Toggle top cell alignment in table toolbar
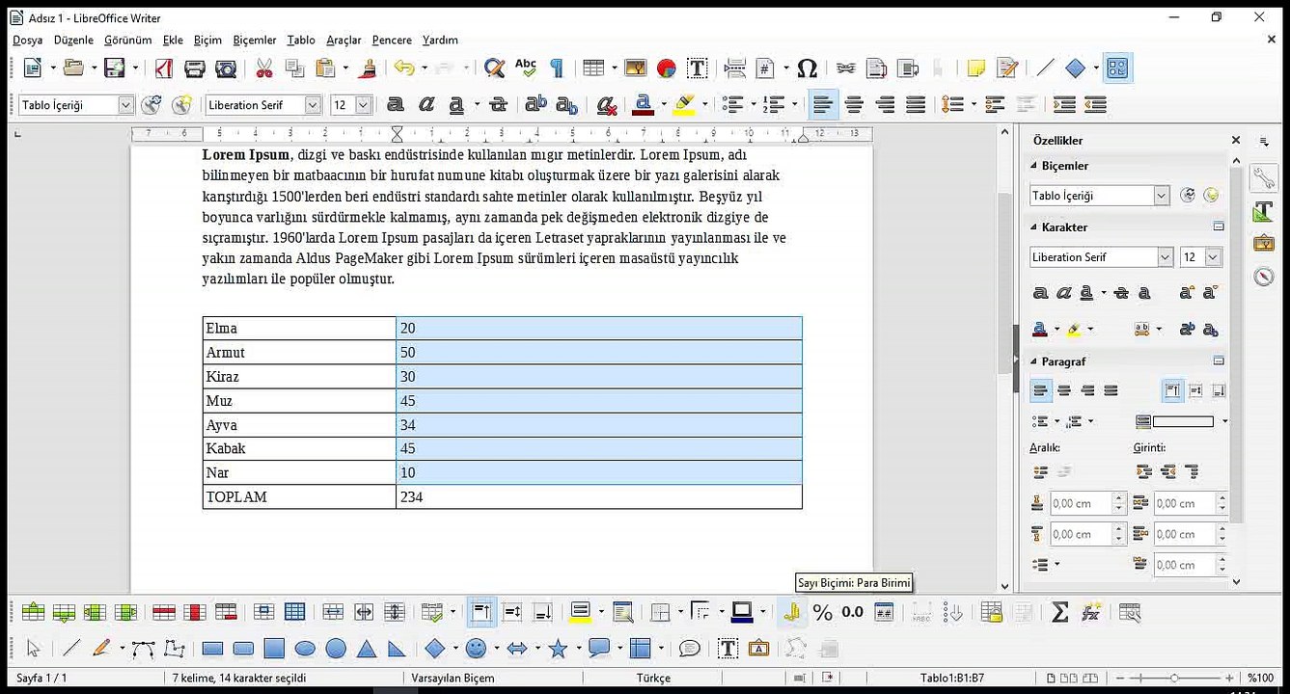Image resolution: width=1290 pixels, height=694 pixels. 481,612
